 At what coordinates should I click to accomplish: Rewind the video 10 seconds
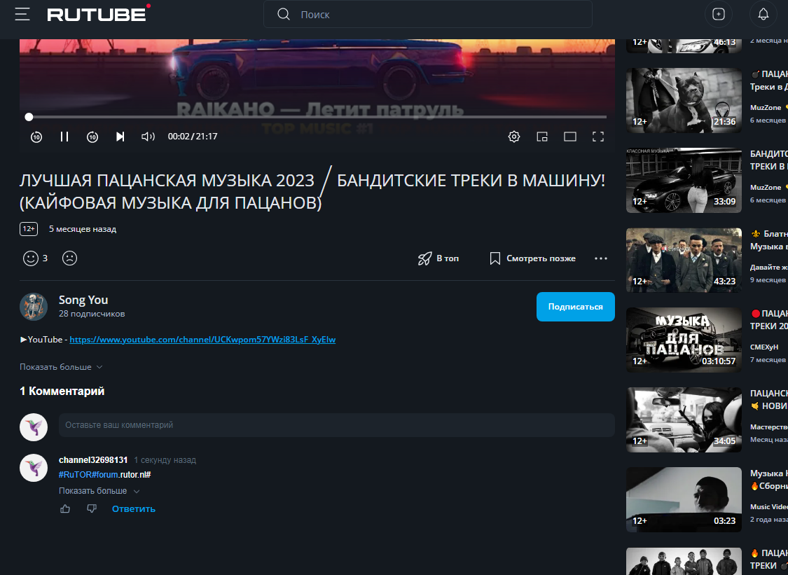pos(36,137)
